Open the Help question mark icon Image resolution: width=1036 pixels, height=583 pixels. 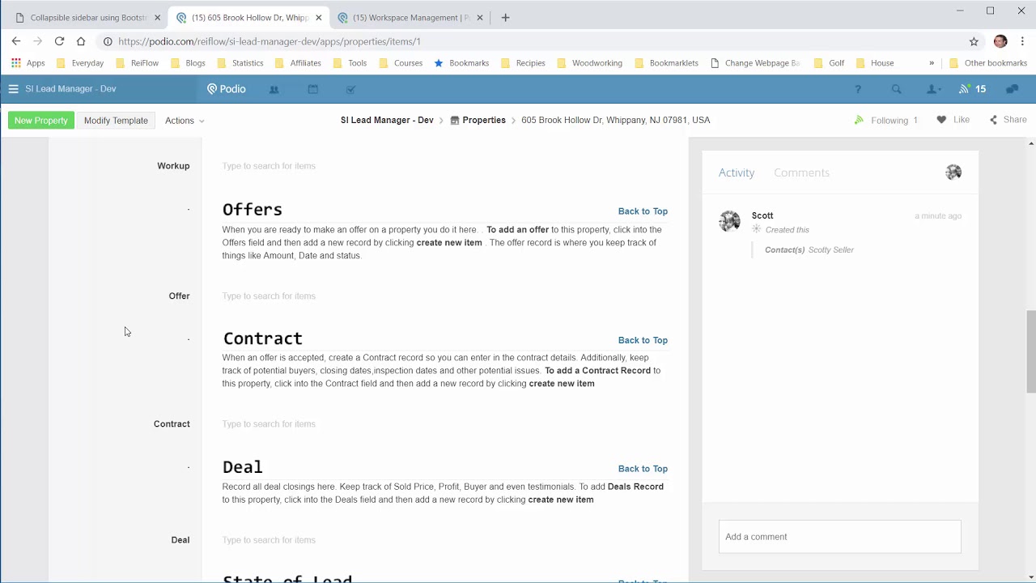pos(858,89)
